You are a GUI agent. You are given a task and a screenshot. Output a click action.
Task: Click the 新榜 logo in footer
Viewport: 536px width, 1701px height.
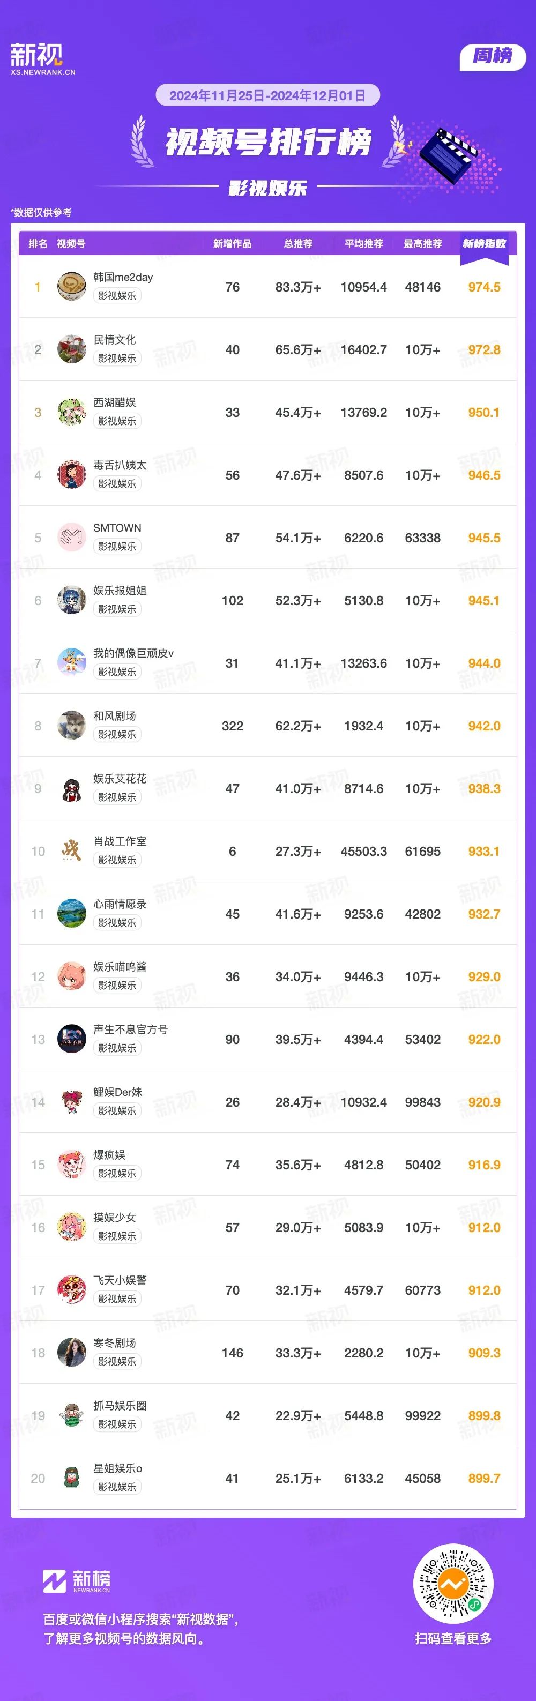pyautogui.click(x=77, y=1581)
